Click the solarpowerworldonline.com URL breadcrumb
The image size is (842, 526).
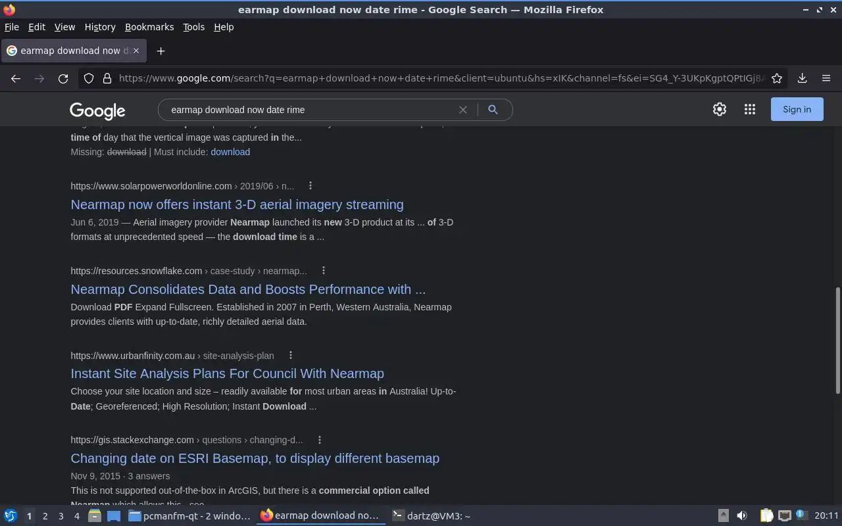182,186
